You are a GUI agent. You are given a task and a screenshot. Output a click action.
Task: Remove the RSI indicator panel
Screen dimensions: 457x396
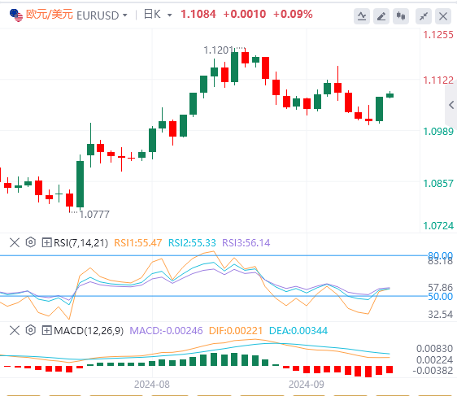(x=15, y=242)
